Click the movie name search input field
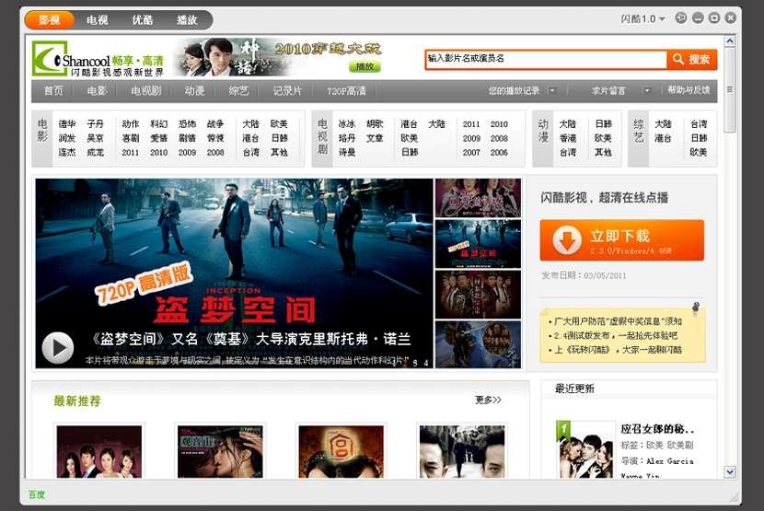 [545, 59]
